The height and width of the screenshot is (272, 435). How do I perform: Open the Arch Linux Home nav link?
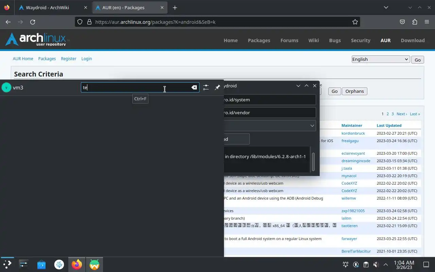230,40
